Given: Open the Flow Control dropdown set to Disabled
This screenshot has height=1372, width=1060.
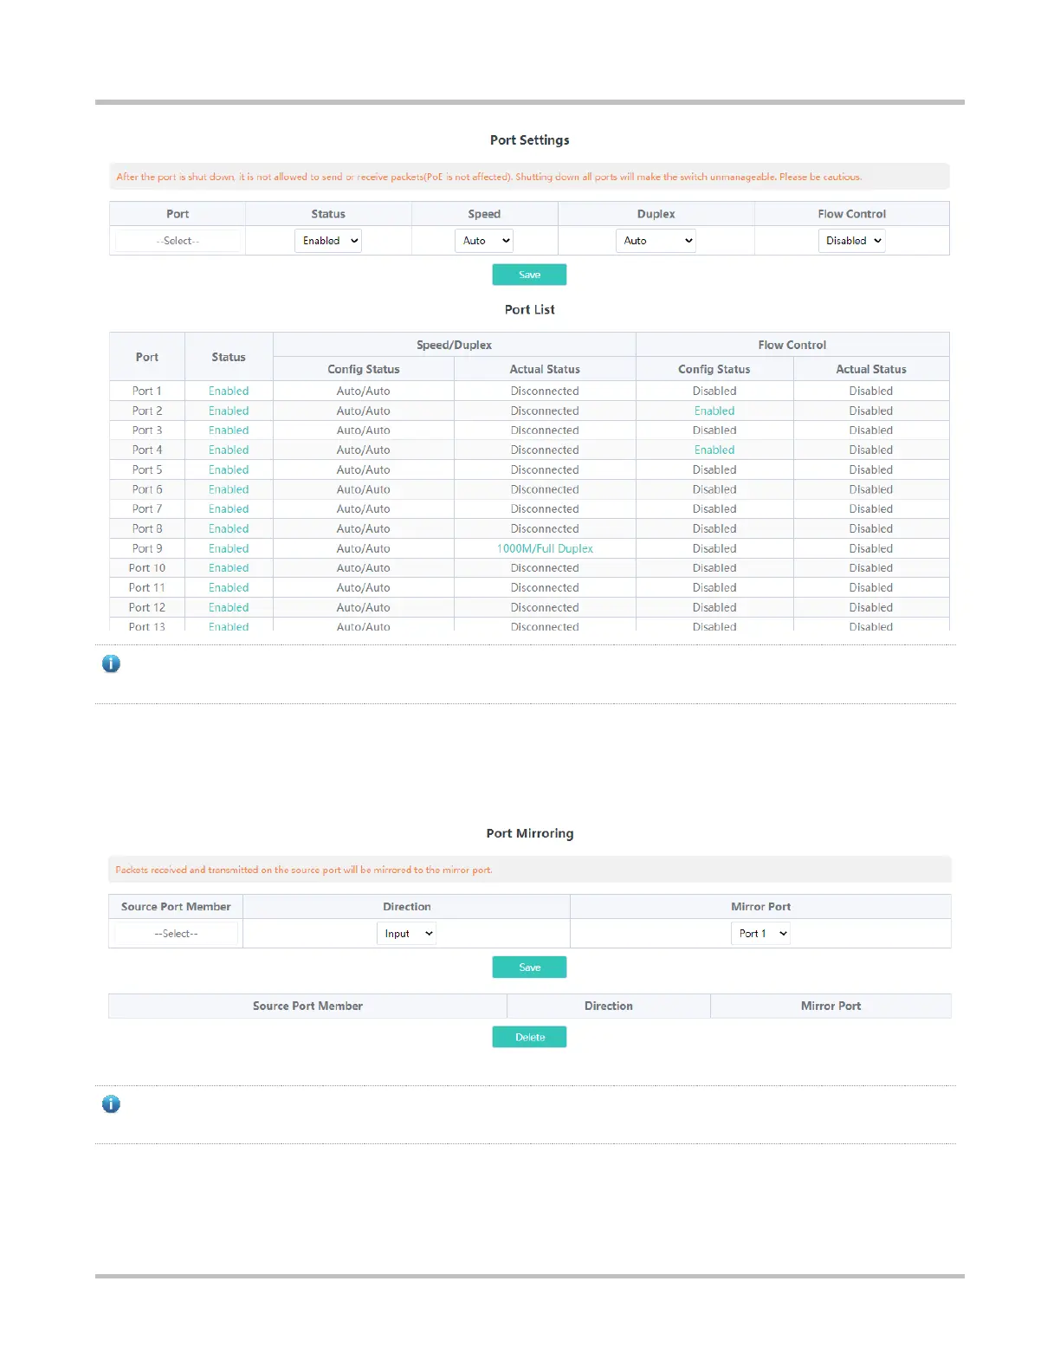Looking at the screenshot, I should pyautogui.click(x=852, y=241).
